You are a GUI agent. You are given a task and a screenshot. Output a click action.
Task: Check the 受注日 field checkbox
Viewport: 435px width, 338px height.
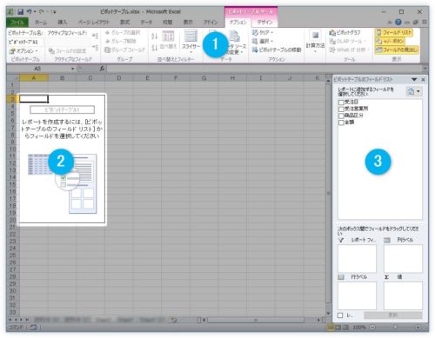[341, 103]
